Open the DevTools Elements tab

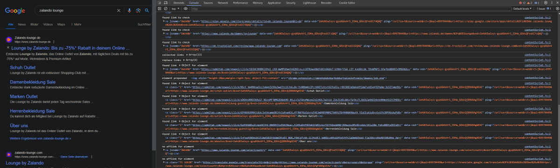point(178,3)
